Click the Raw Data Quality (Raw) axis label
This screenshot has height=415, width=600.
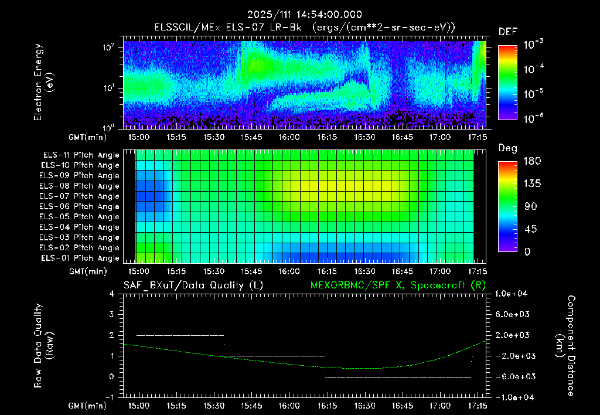pyautogui.click(x=44, y=346)
